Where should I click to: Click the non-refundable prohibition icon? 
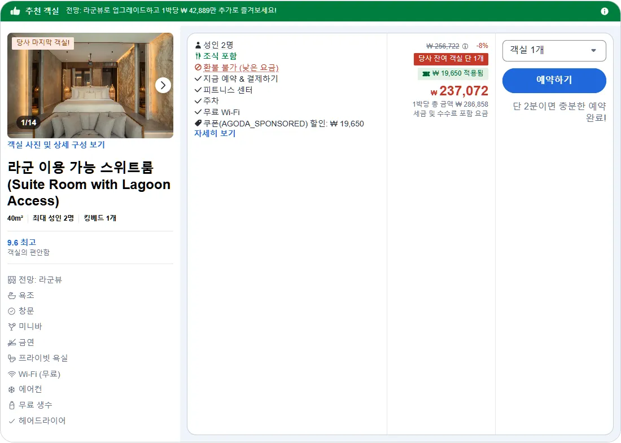[198, 67]
